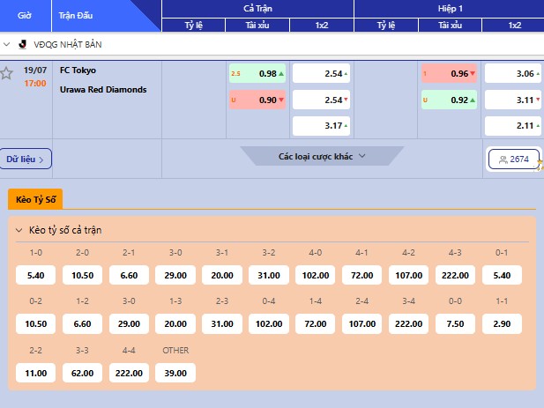544x408 pixels.
Task: Bet on score 1-4 at 72.00
Action: 316,323
